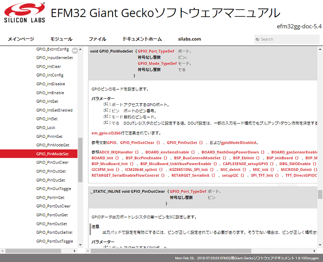The width and height of the screenshot is (323, 262).
Task: Open GPIO_Port_TypeDef link in PinOutClear signature
Action: pos(188,191)
